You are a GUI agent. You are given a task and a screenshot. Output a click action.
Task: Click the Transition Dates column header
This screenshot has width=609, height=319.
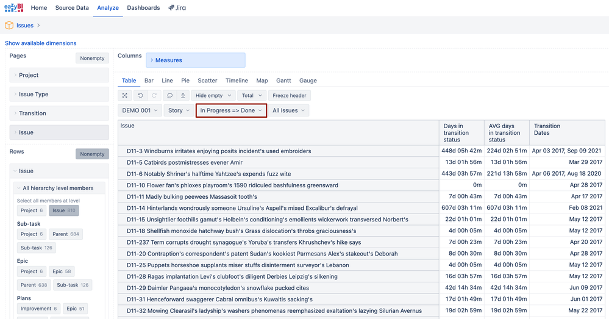pos(547,129)
